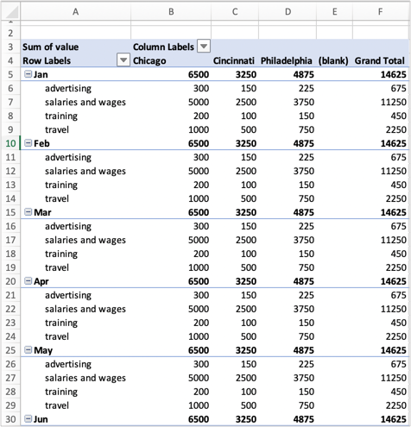
Task: Click the select-all corner triangle
Action: [11, 12]
